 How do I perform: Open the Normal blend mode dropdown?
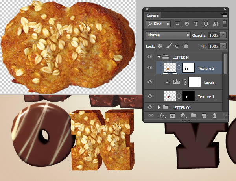coord(168,35)
